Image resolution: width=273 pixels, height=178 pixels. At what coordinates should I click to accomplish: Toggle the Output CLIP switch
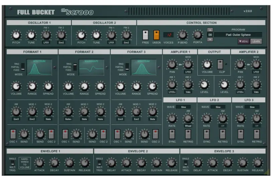point(220,65)
